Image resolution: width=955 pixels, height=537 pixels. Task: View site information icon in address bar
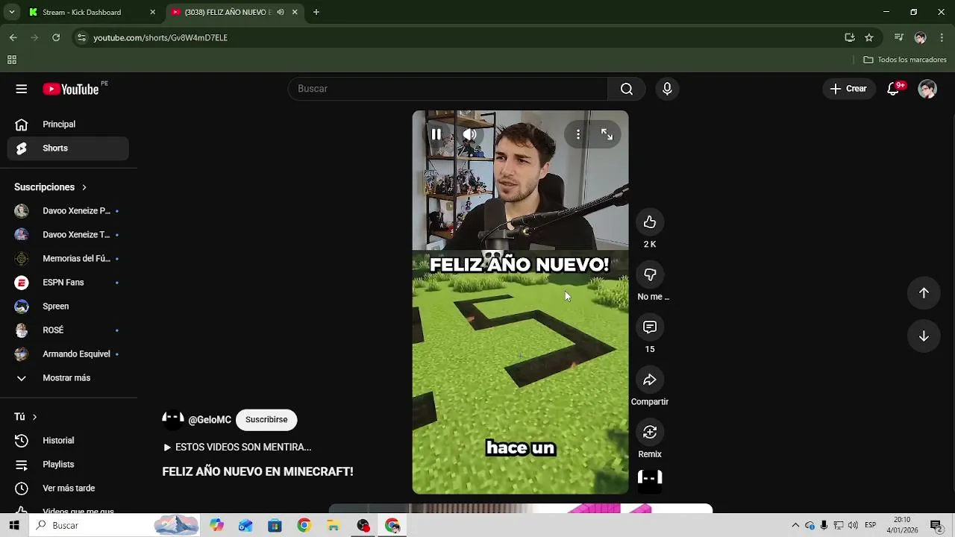[81, 37]
